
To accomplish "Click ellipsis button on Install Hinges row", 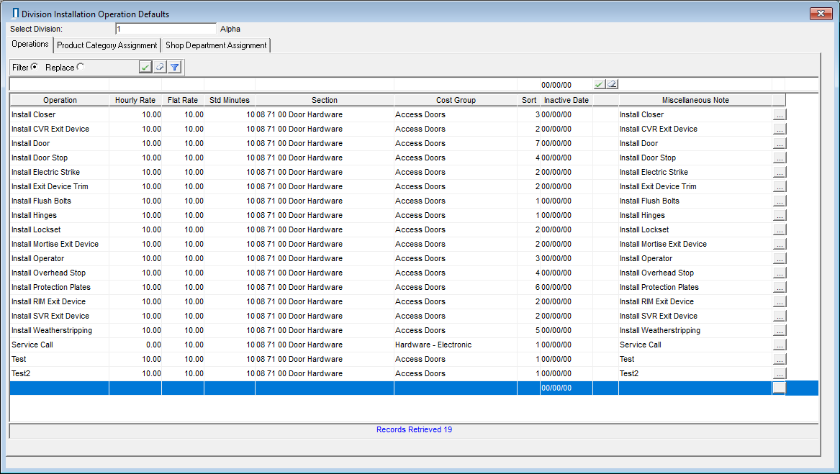I will (x=780, y=215).
